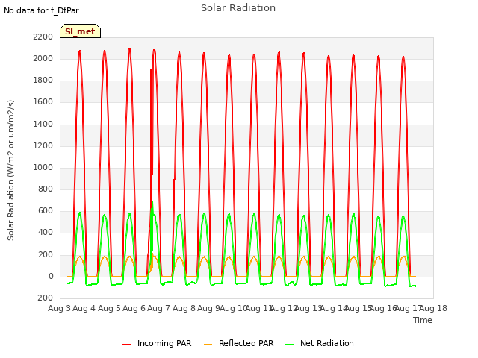Click the 800 y-axis tick label
Image resolution: width=478 pixels, height=358 pixels.
click(x=46, y=189)
